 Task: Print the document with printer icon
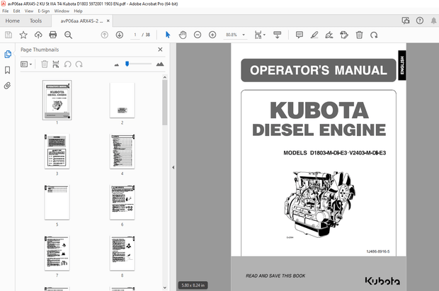53,35
